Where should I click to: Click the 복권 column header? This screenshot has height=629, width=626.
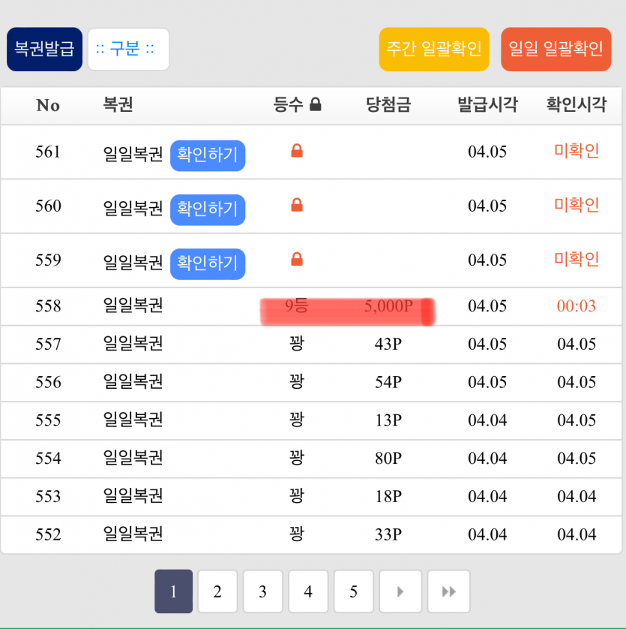point(118,104)
